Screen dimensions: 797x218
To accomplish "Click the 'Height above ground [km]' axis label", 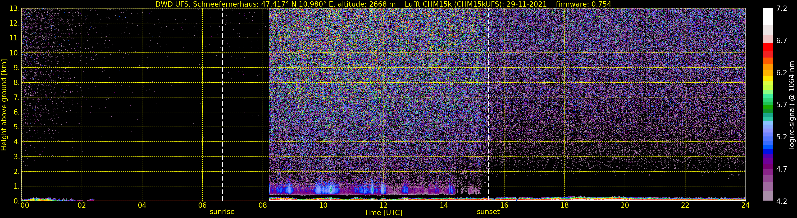I will [4, 105].
